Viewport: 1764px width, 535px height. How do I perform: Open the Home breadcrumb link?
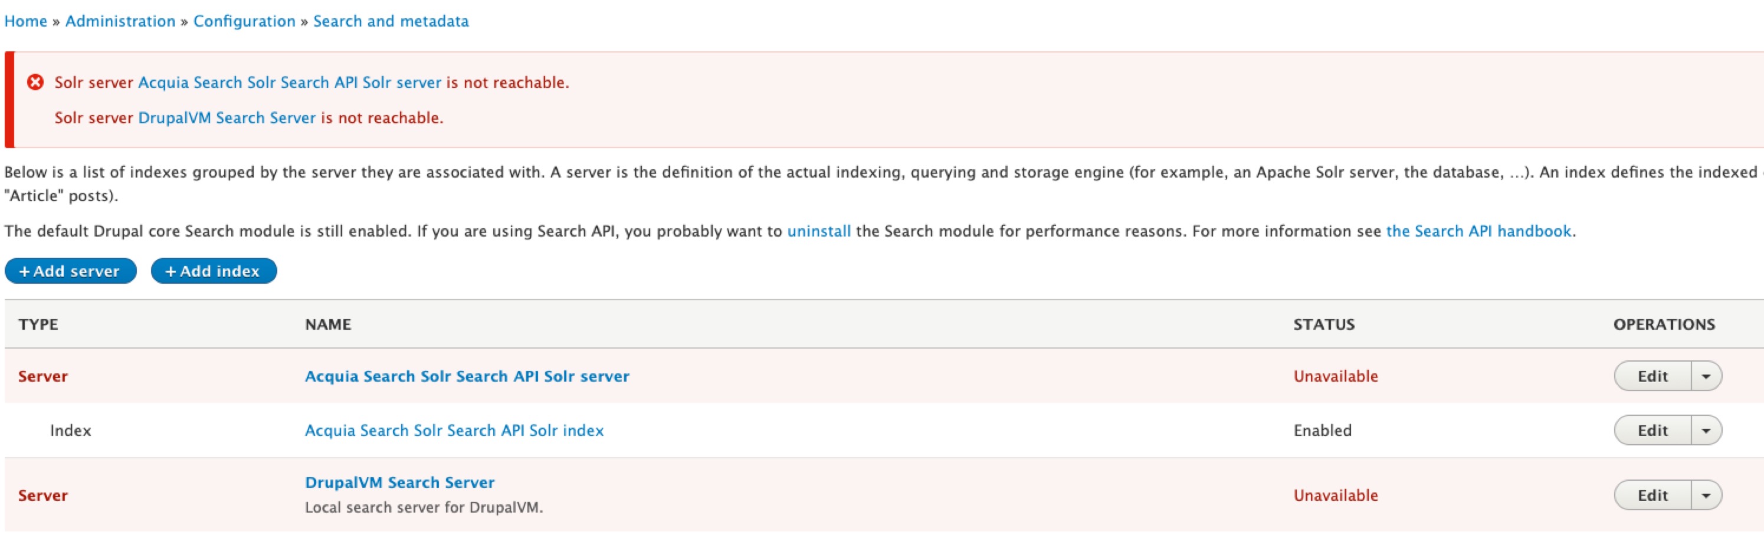click(27, 21)
